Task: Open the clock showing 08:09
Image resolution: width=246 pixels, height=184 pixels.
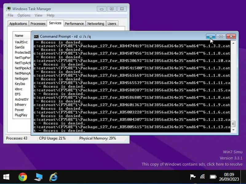Action: [229, 177]
